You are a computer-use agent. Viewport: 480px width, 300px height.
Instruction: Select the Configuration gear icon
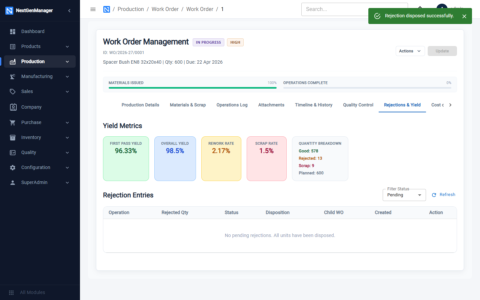13,167
